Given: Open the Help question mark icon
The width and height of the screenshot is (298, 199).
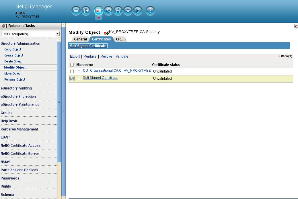Looking at the screenshot, I should pos(150,11).
